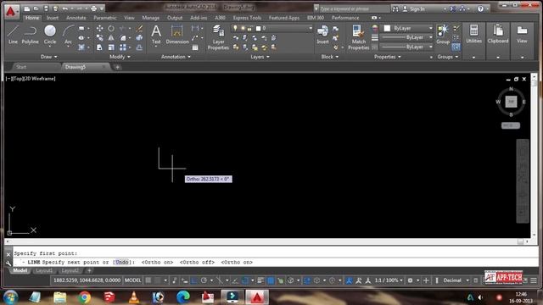Click the Copy tool in Modify panel
This screenshot has width=543, height=305.
[x=99, y=37]
